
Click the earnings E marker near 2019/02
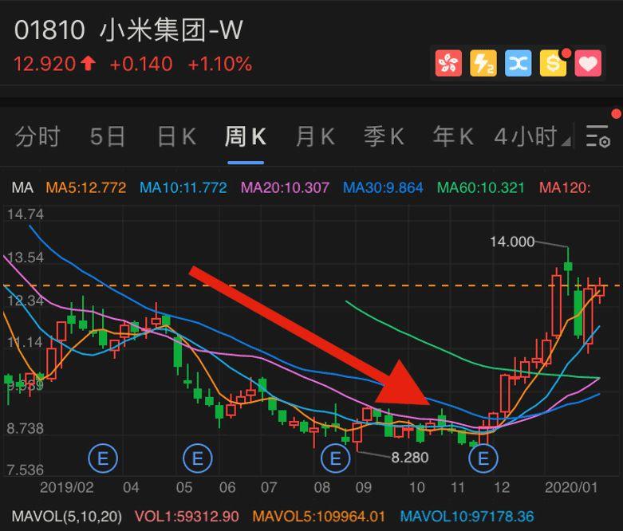(103, 458)
